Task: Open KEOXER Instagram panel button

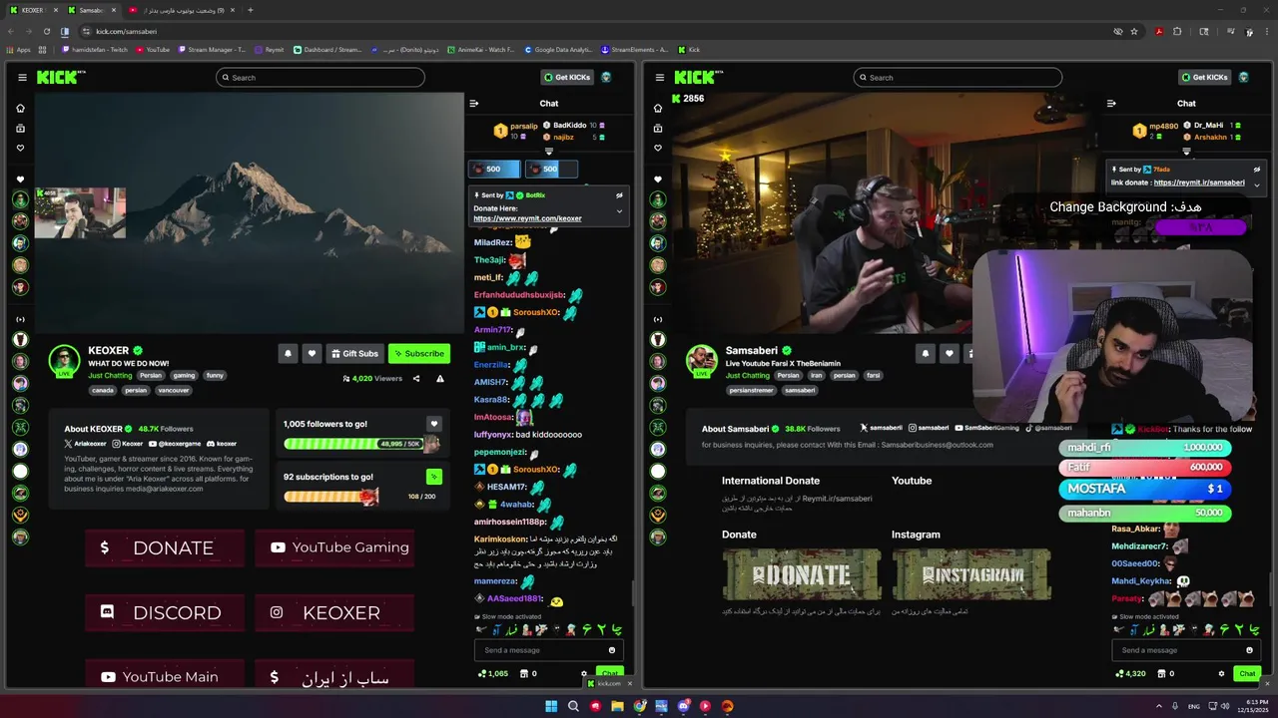Action: click(x=334, y=612)
